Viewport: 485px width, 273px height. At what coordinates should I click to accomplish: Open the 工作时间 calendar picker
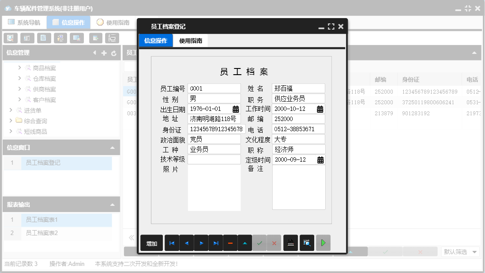coord(320,109)
